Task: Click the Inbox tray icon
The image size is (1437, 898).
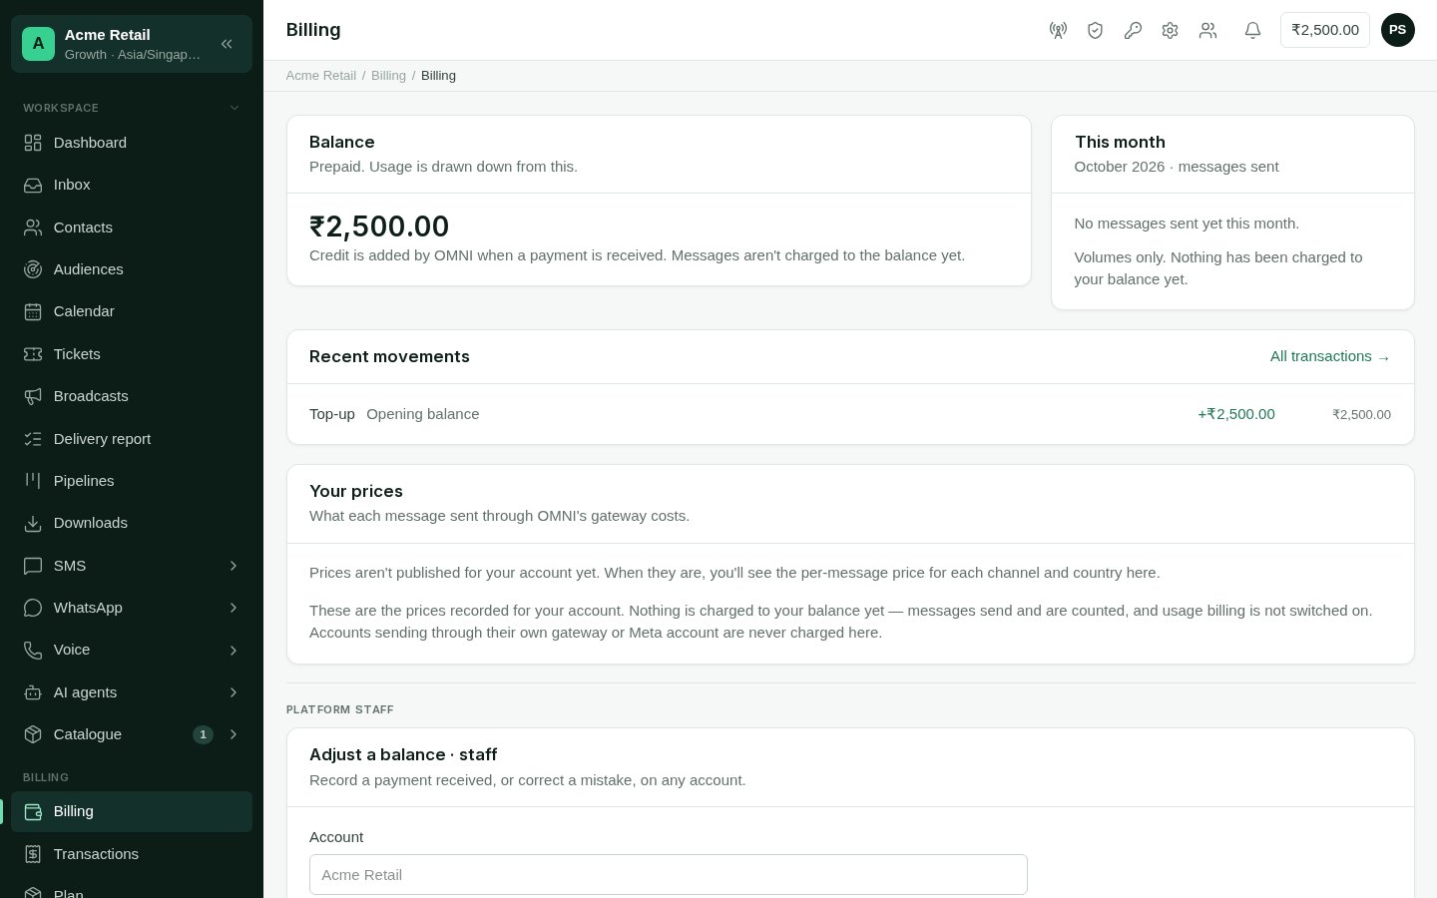Action: click(33, 185)
